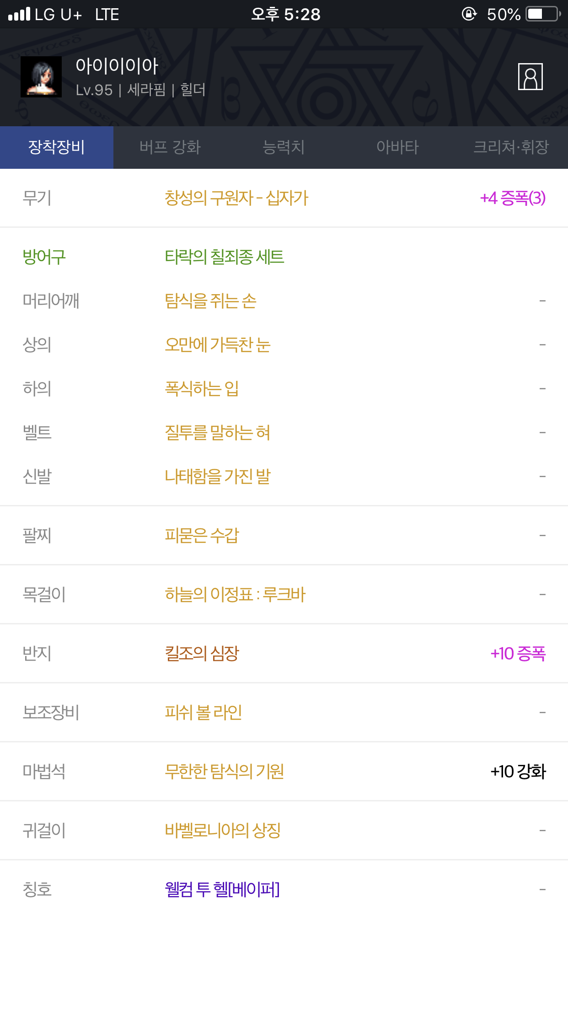Open armor set 타락의 칠죄종 세트
This screenshot has width=568, height=1010.
click(x=225, y=257)
